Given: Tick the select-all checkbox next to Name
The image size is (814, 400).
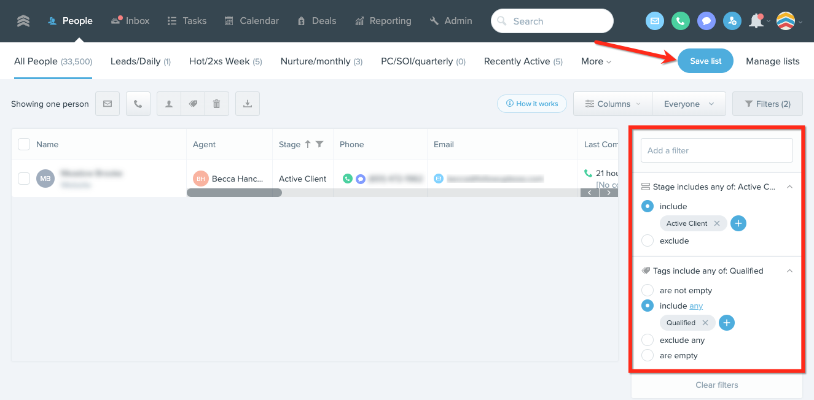Looking at the screenshot, I should [24, 144].
